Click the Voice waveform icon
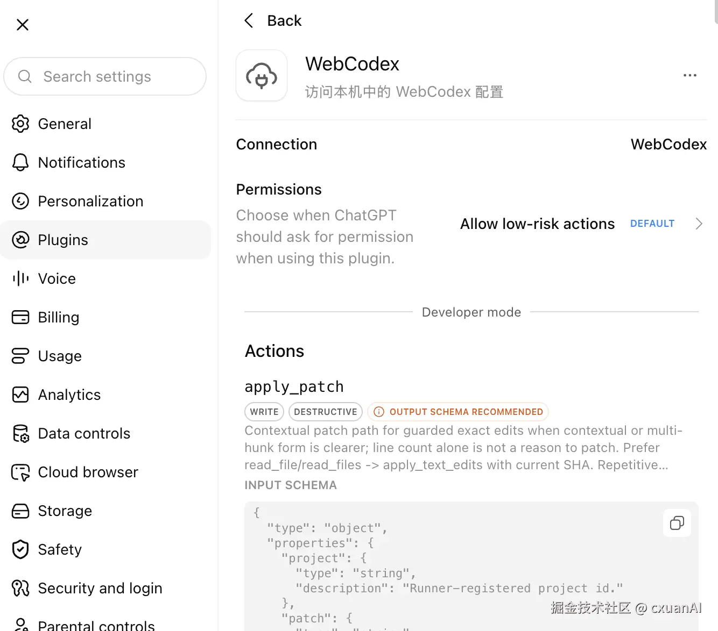This screenshot has width=718, height=631. coord(20,278)
